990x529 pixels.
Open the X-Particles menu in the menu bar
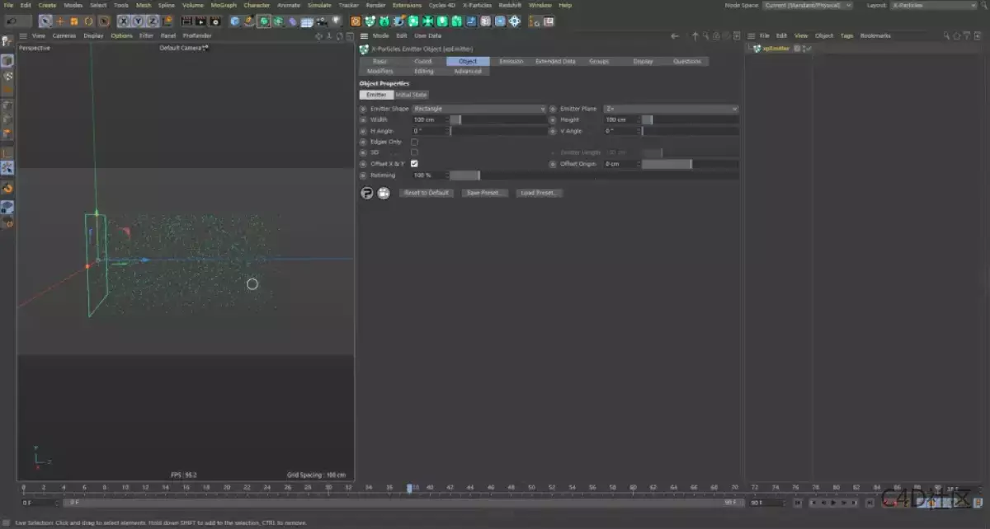pyautogui.click(x=477, y=5)
